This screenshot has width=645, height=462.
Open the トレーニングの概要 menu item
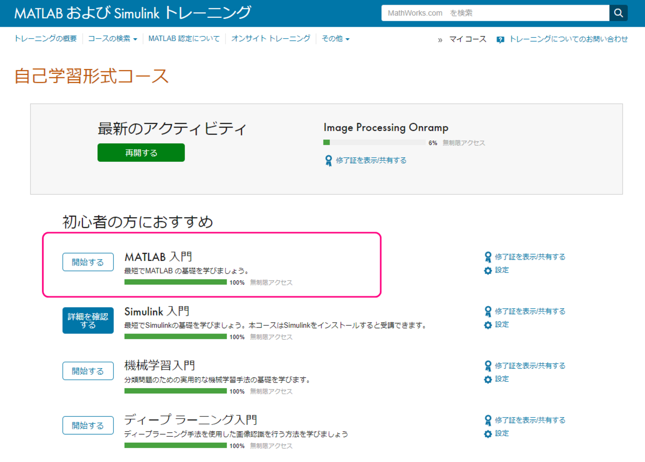(x=46, y=39)
